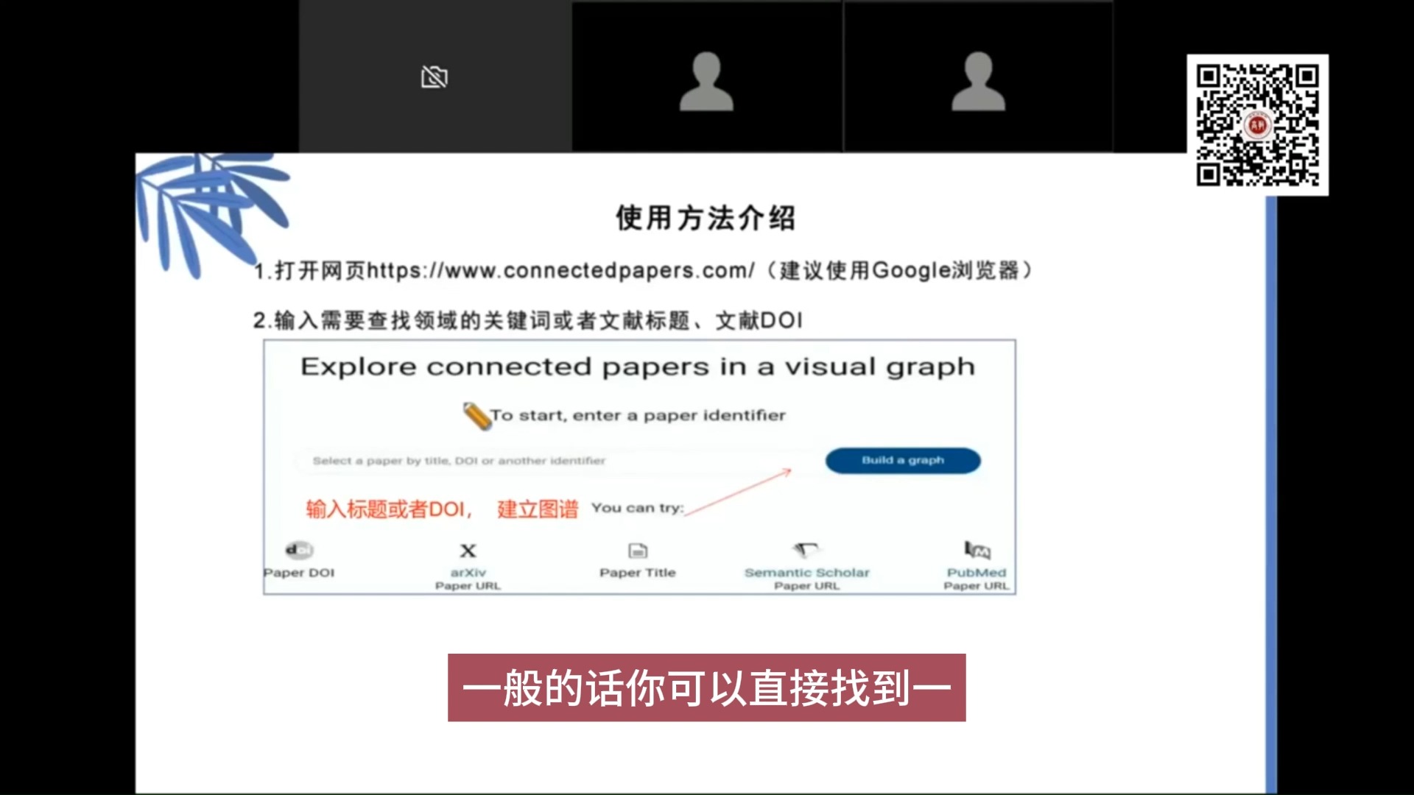Select the arXiv Paper URL icon
The image size is (1414, 795).
[468, 551]
